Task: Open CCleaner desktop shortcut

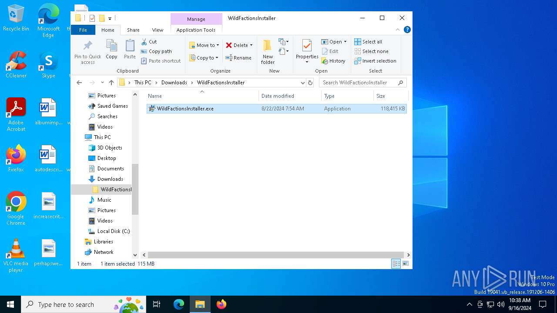Action: pos(16,65)
